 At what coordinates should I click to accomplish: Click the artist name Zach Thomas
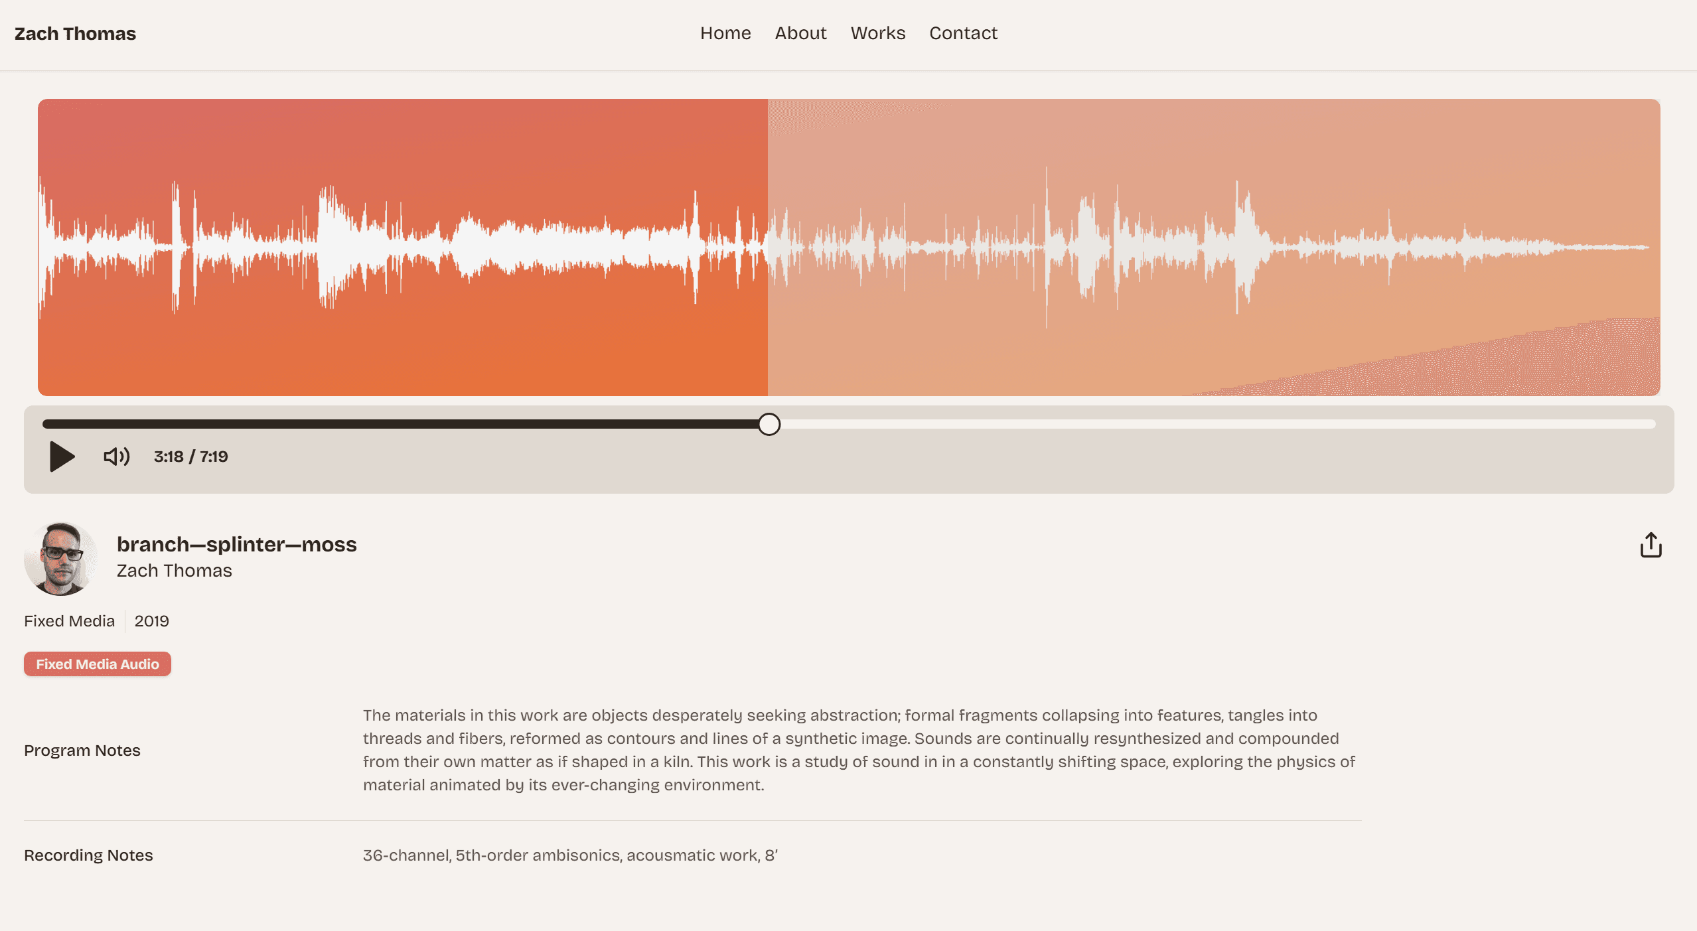174,570
